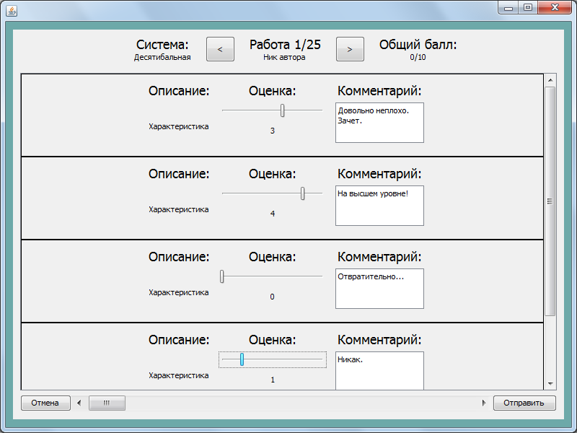Click the 'Общий балл:' heading
Image resolution: width=577 pixels, height=433 pixels.
(418, 45)
